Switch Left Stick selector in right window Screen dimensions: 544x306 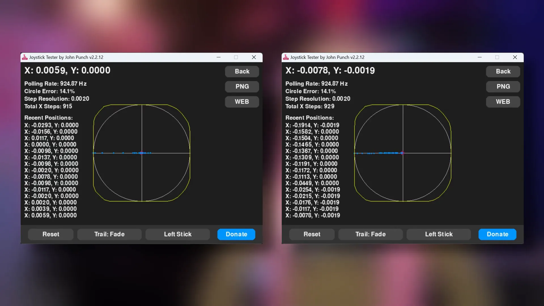point(439,234)
